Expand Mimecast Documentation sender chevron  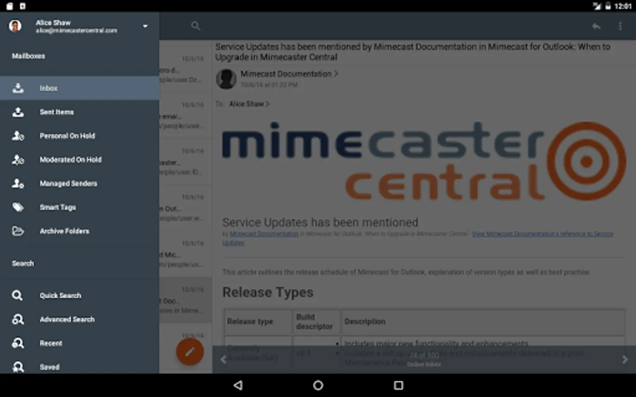click(336, 74)
